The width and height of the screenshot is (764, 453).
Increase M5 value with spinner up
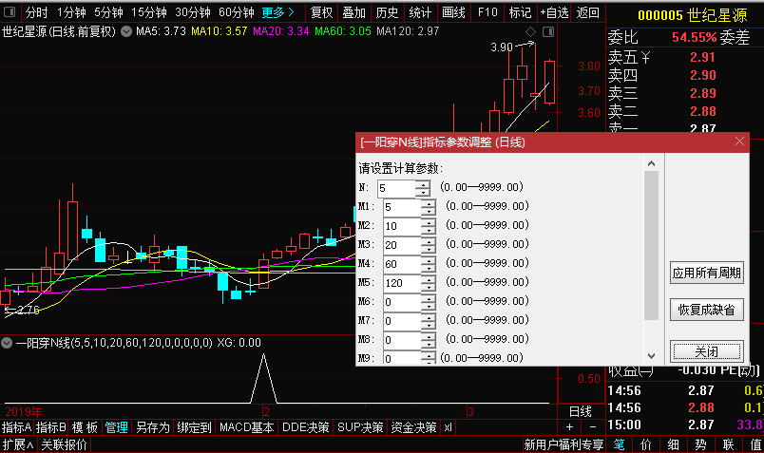pos(429,279)
